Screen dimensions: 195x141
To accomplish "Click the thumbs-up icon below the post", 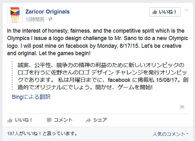I will pos(10,120).
